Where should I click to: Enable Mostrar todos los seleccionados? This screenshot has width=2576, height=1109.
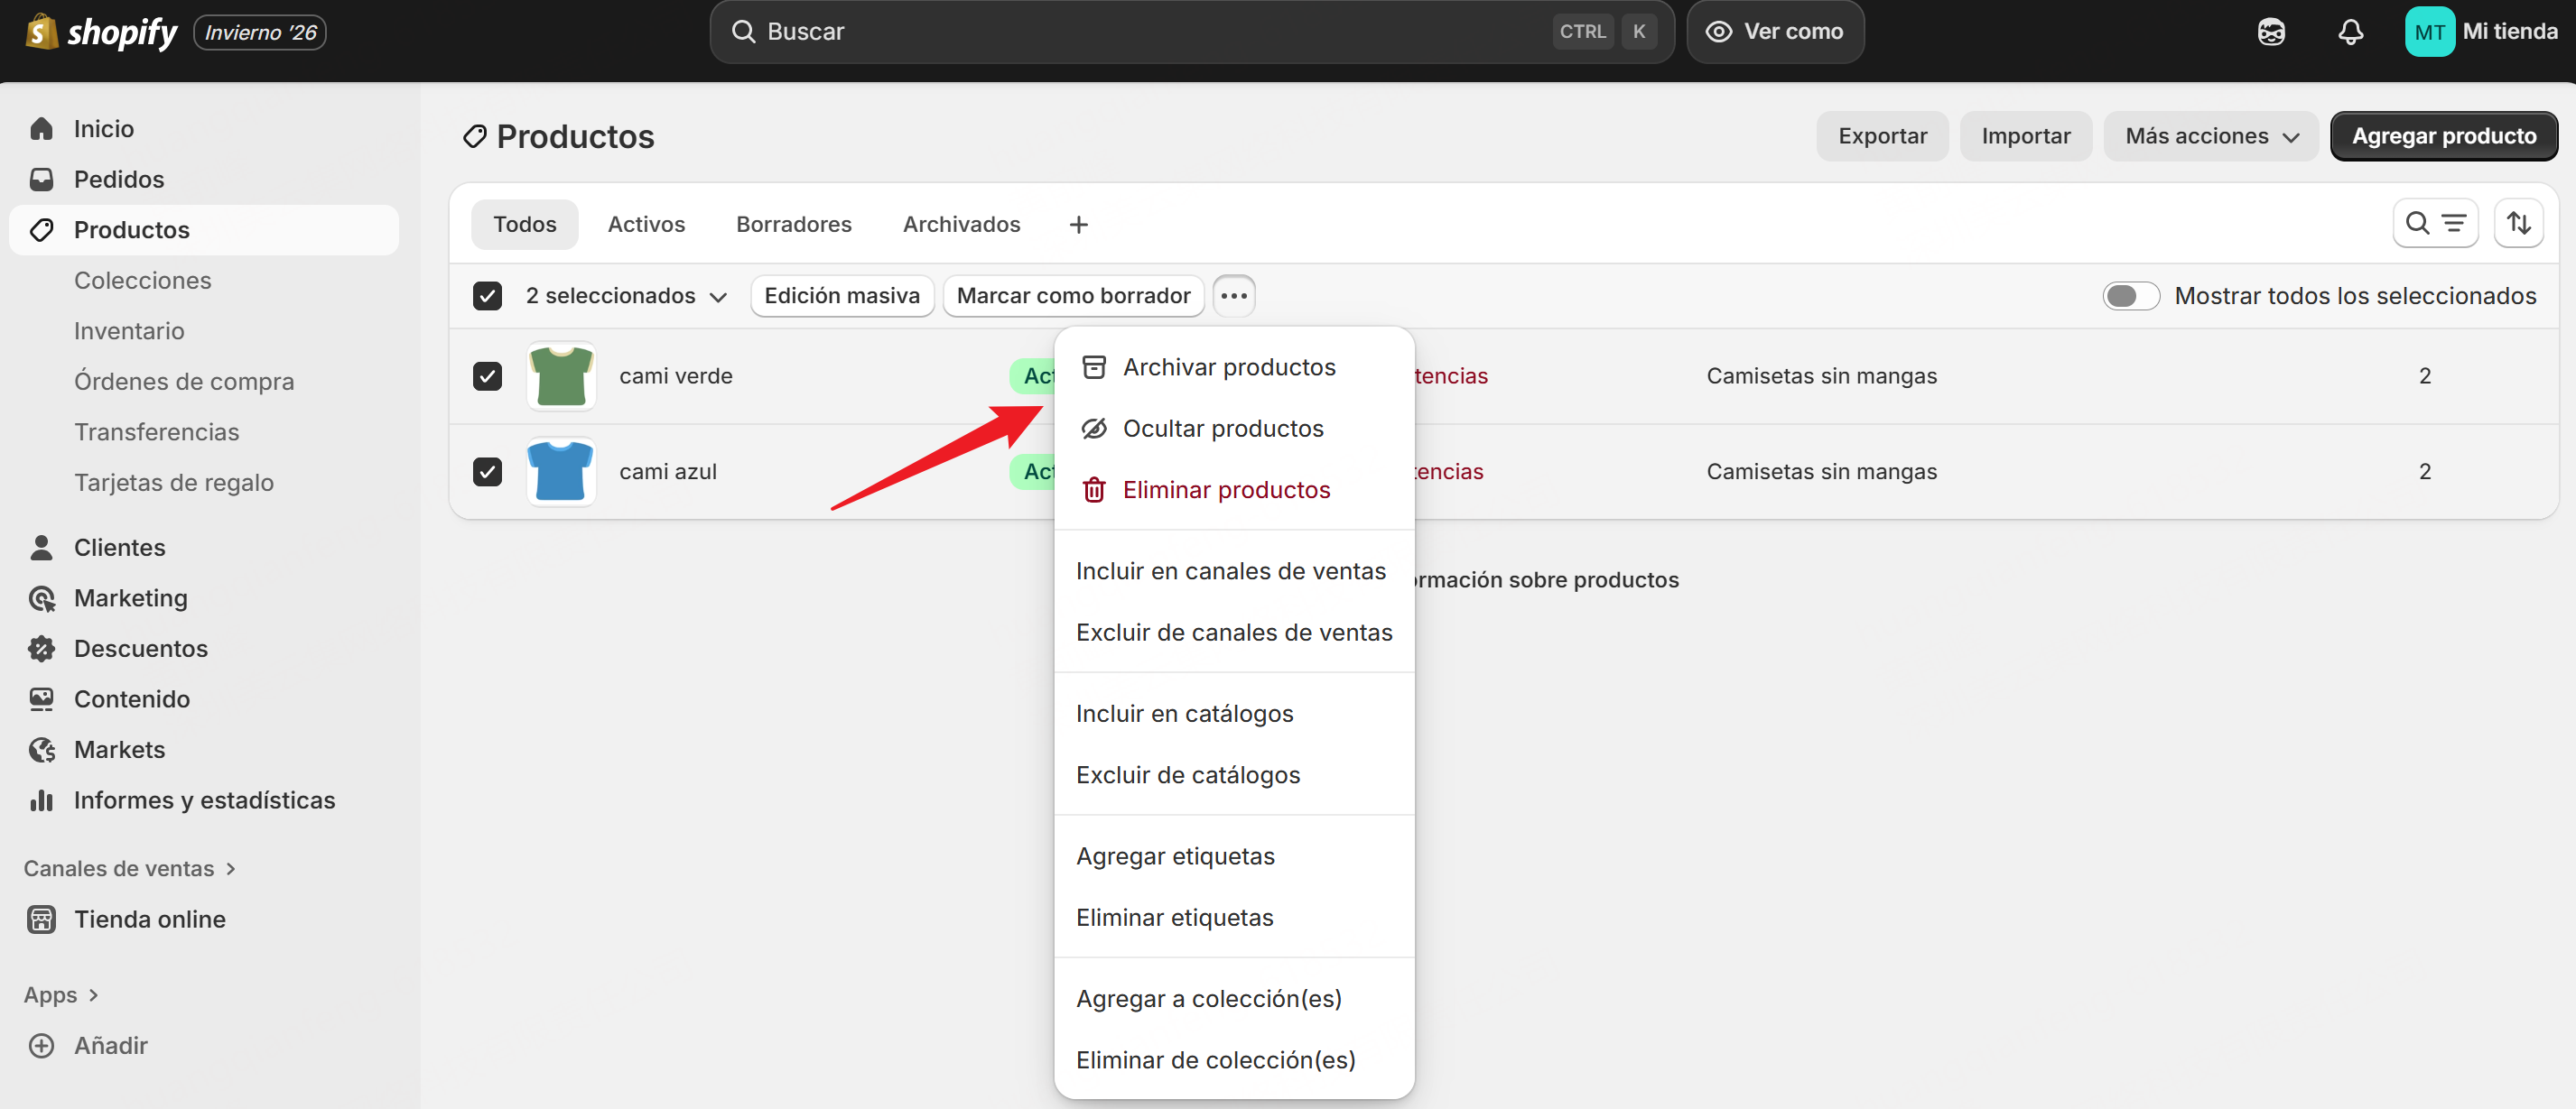pyautogui.click(x=2131, y=295)
